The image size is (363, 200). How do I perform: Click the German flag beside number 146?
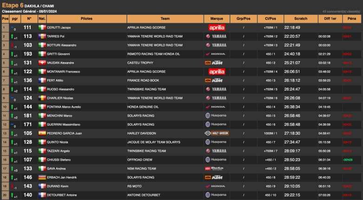point(42,177)
